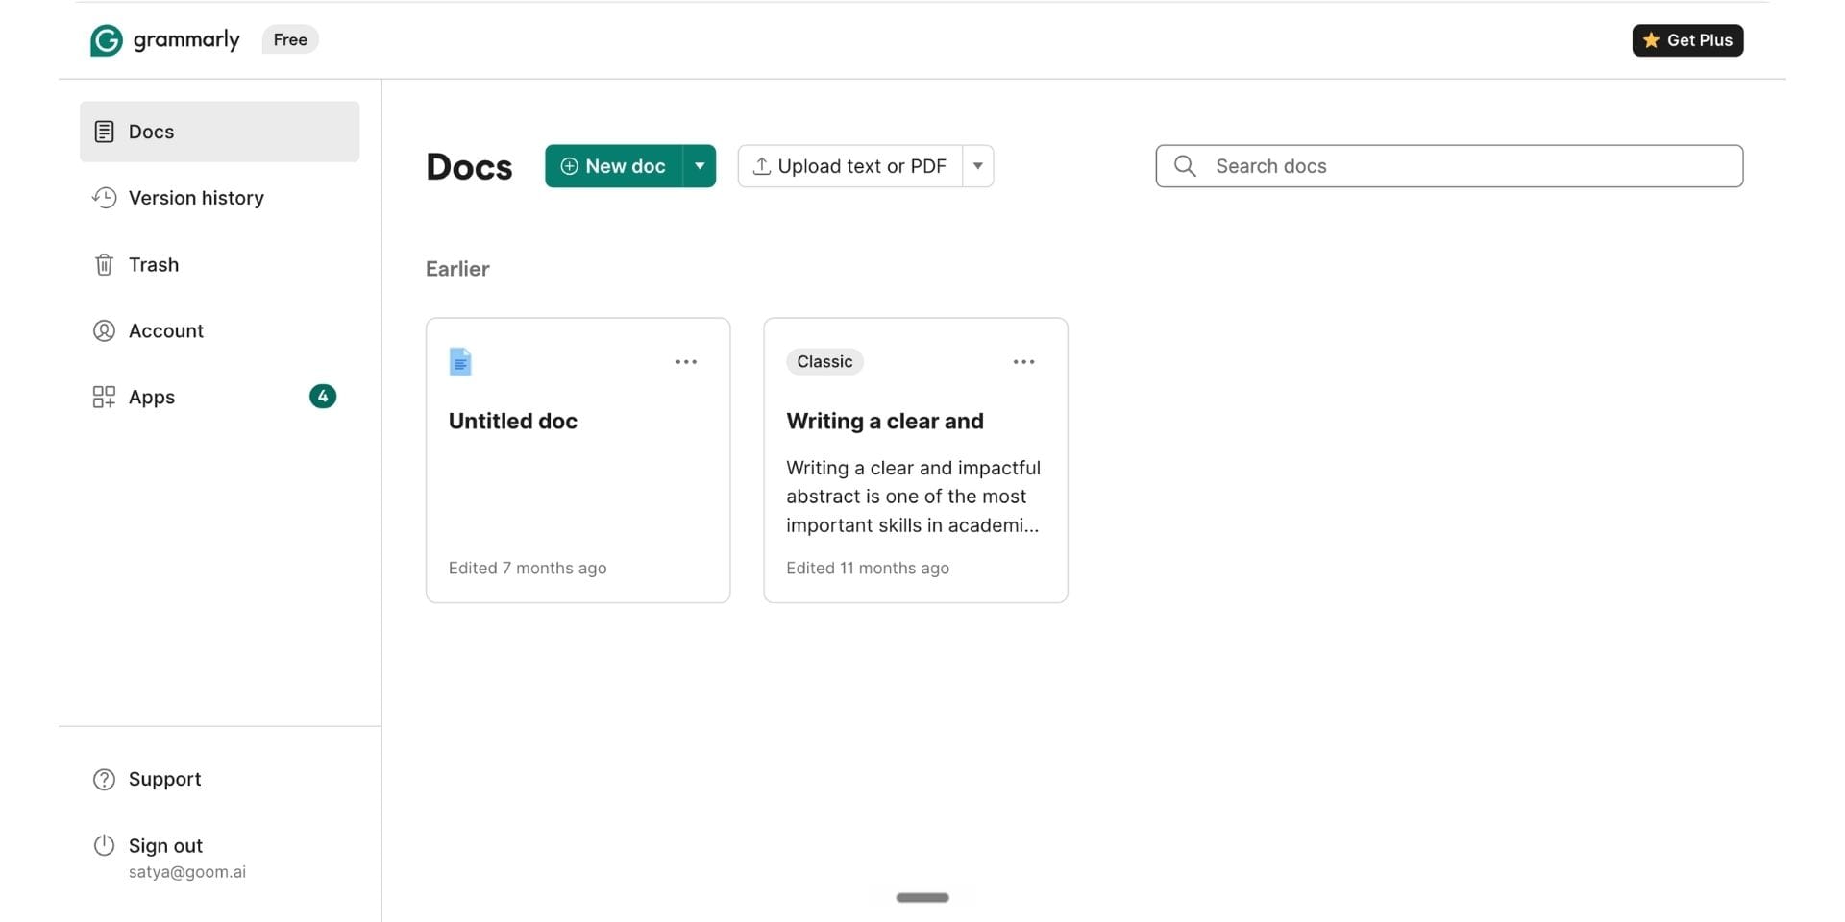The image size is (1845, 922).
Task: Open Trash in sidebar
Action: point(219,264)
